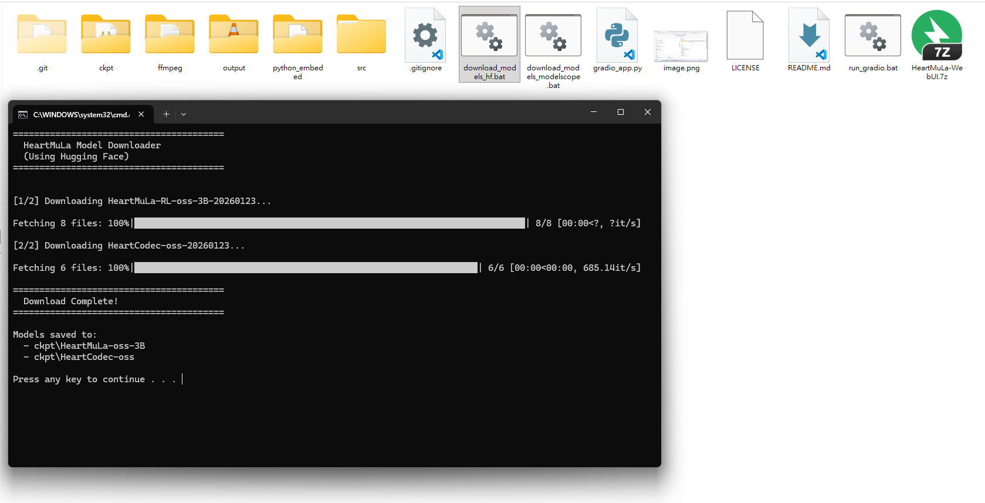Open a new terminal tab
The image size is (985, 503).
pyautogui.click(x=167, y=114)
